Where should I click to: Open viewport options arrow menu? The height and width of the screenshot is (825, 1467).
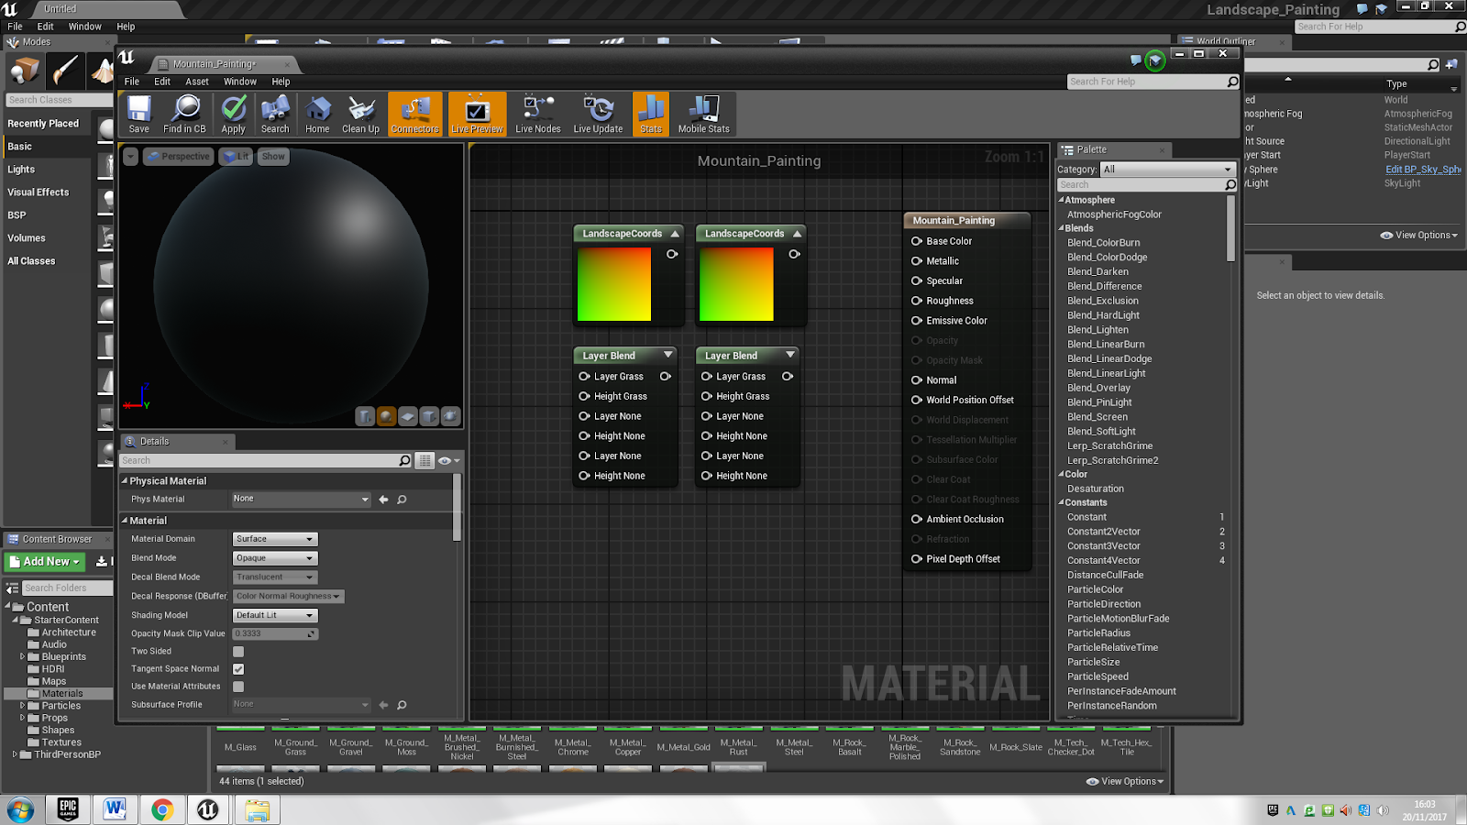point(131,157)
